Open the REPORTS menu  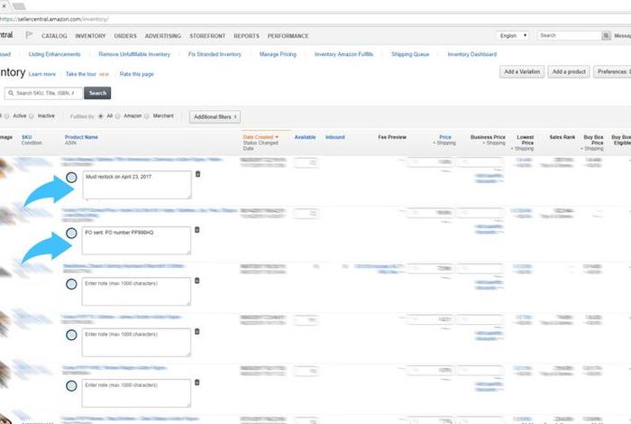pyautogui.click(x=246, y=36)
